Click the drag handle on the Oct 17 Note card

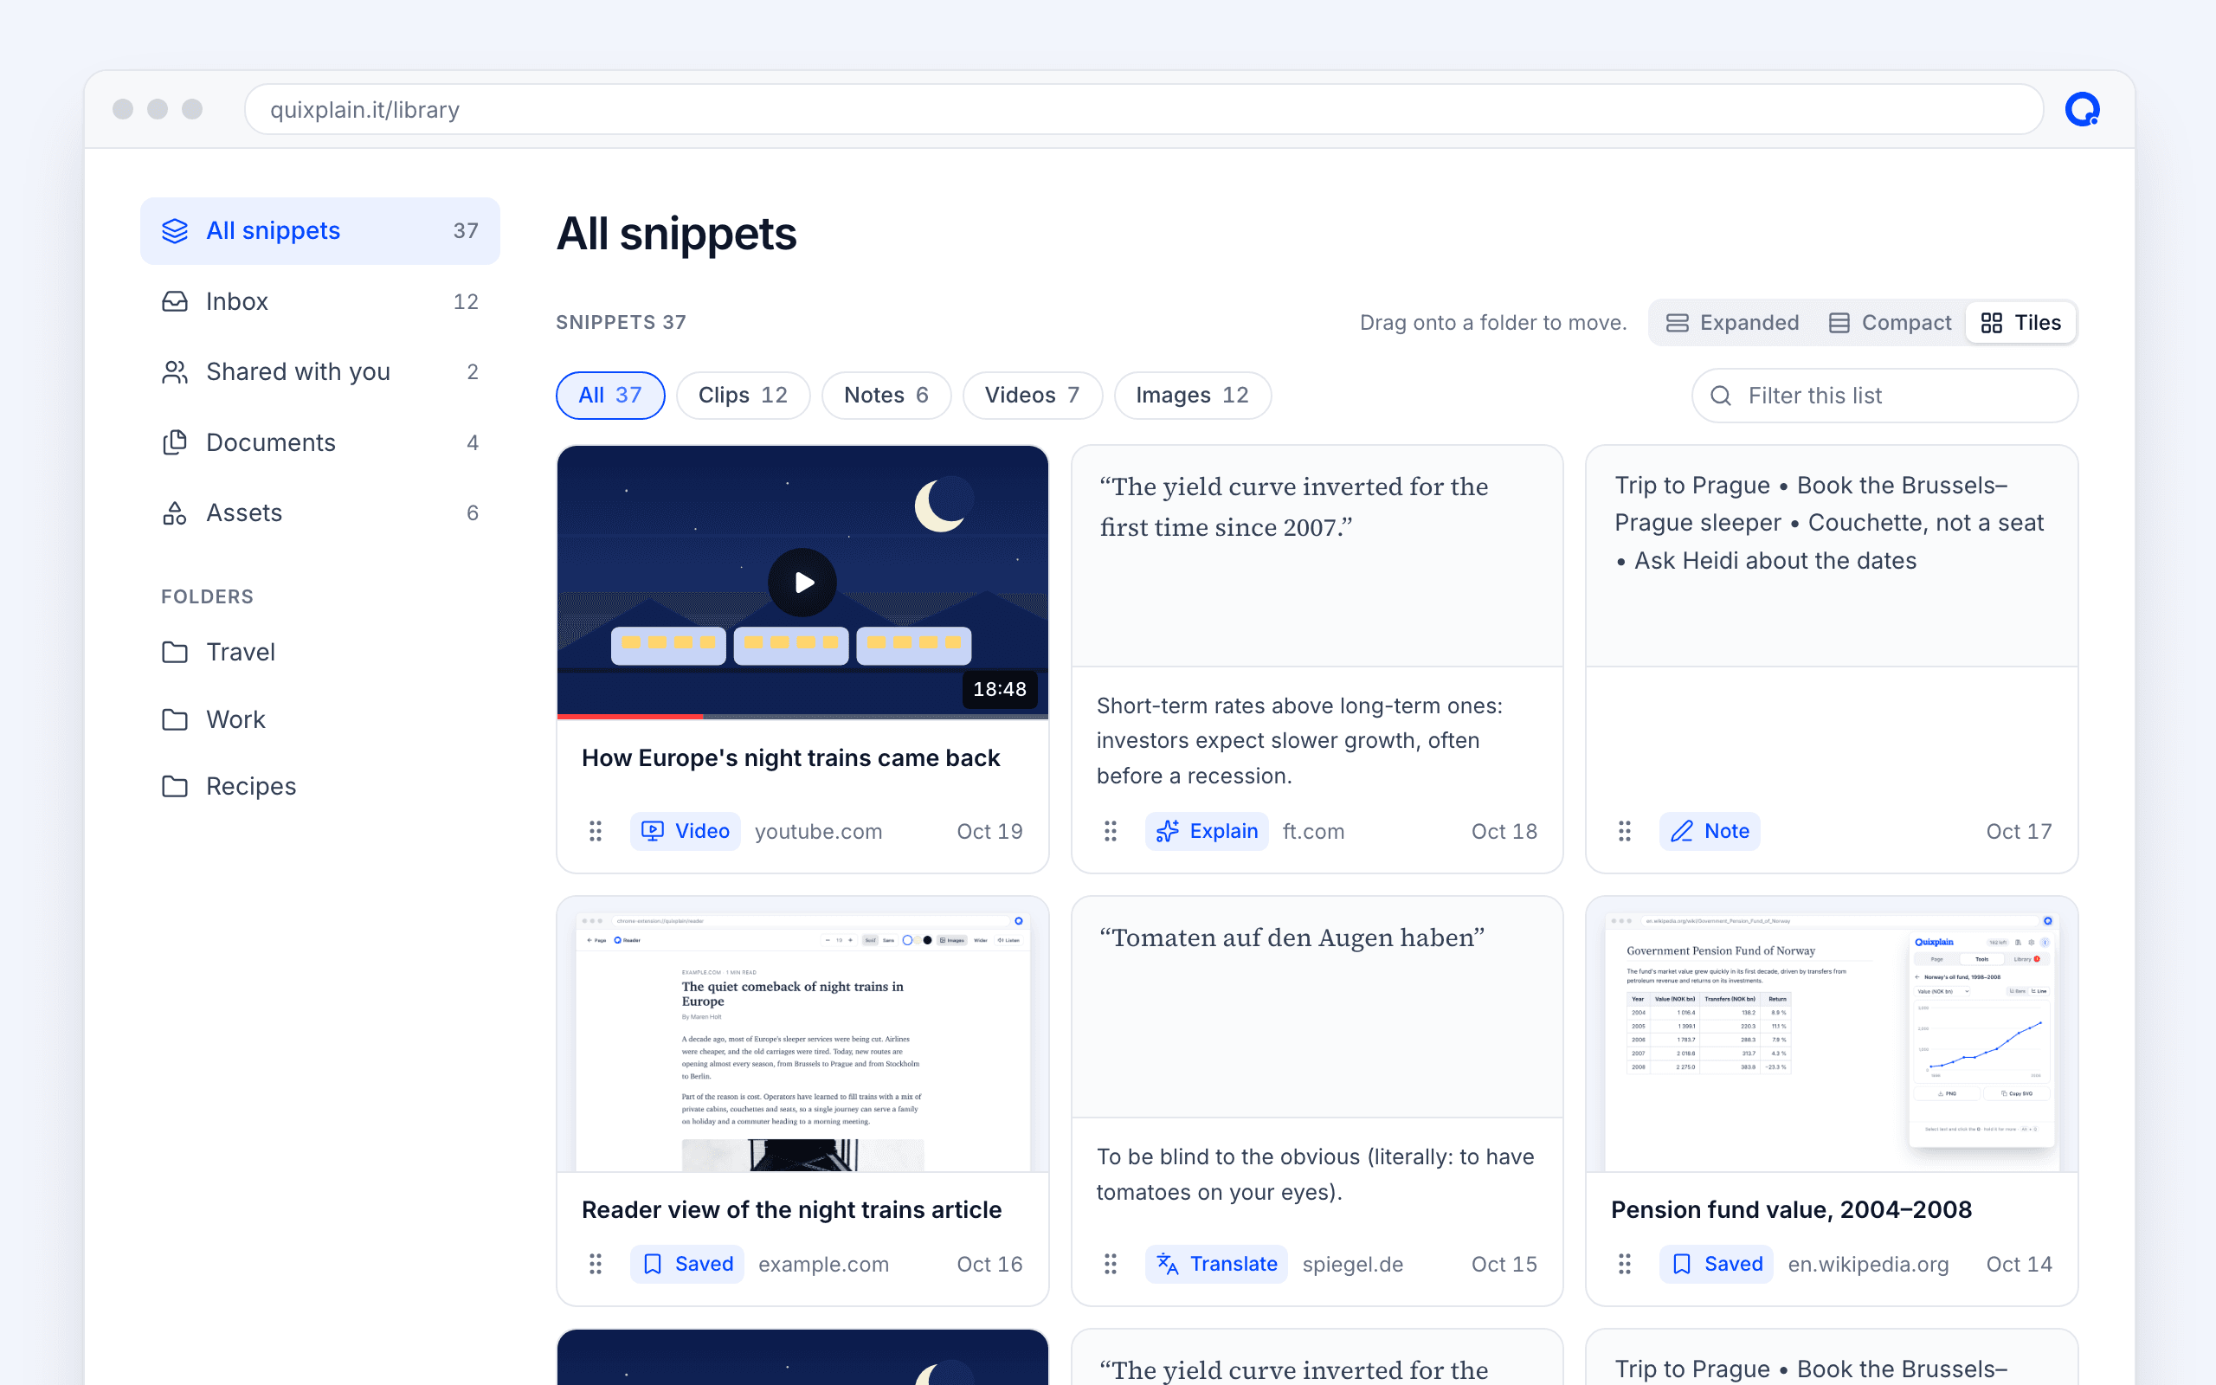click(1625, 831)
